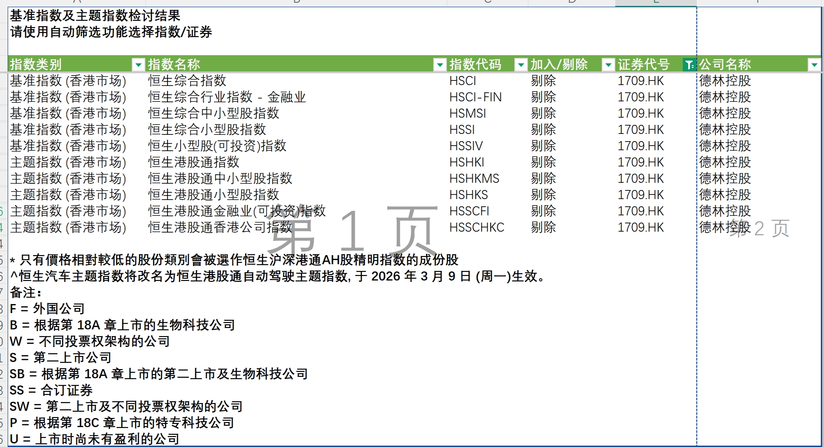The width and height of the screenshot is (824, 447).
Task: Click the index code HSSIV
Action: (466, 146)
